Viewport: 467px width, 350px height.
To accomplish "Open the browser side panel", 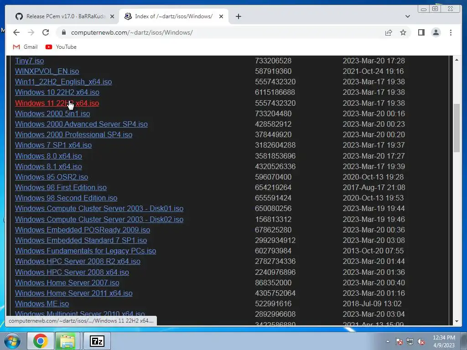I will tap(421, 32).
